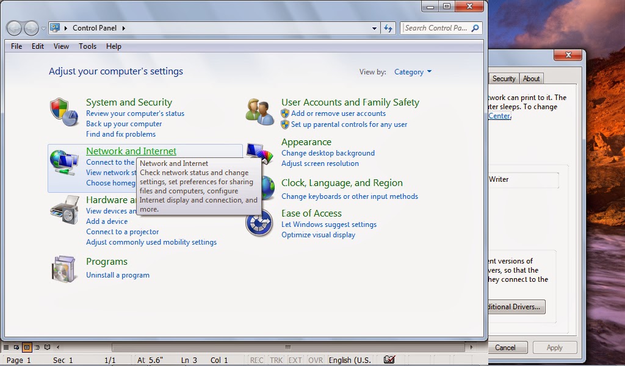This screenshot has height=366, width=625.
Task: Toggle OVR overtype indicator
Action: (316, 360)
